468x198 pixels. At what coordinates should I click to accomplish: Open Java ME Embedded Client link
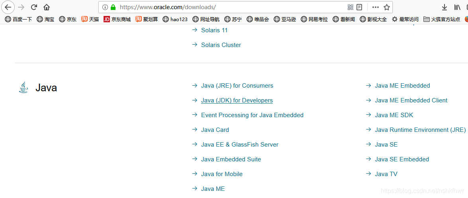click(411, 100)
